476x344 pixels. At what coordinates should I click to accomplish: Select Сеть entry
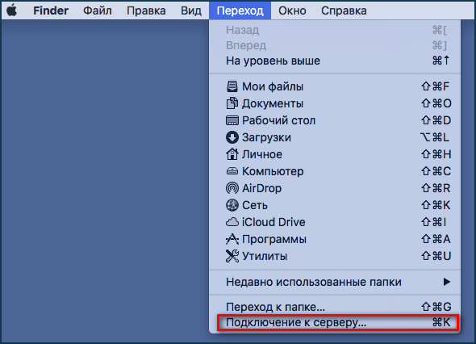(x=335, y=205)
